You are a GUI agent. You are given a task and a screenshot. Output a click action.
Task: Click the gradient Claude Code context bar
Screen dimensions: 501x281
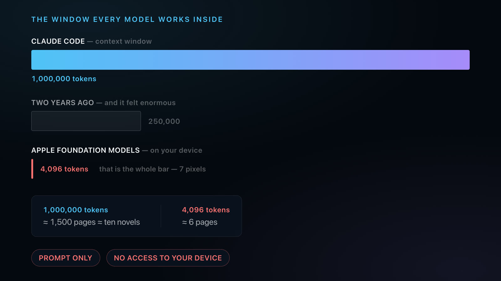[x=250, y=60]
